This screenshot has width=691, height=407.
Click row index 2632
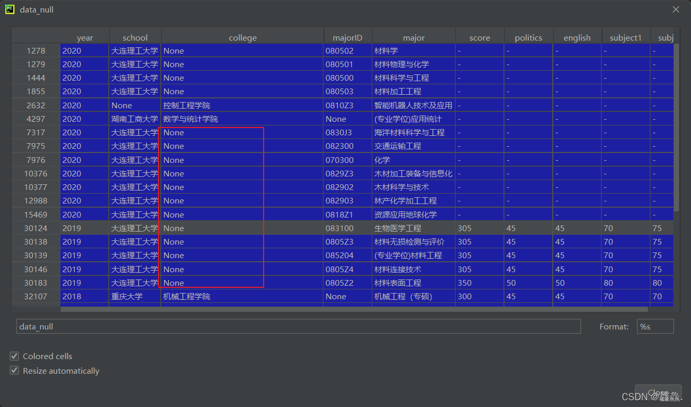pos(36,105)
